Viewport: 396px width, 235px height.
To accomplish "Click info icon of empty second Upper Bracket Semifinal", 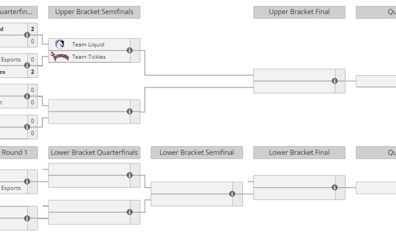I will [129, 111].
